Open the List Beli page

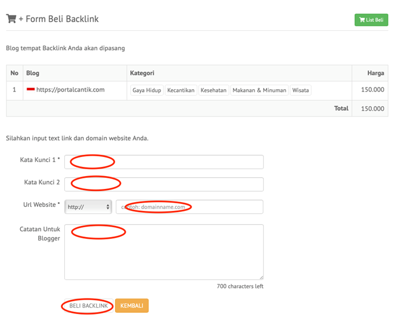(371, 20)
